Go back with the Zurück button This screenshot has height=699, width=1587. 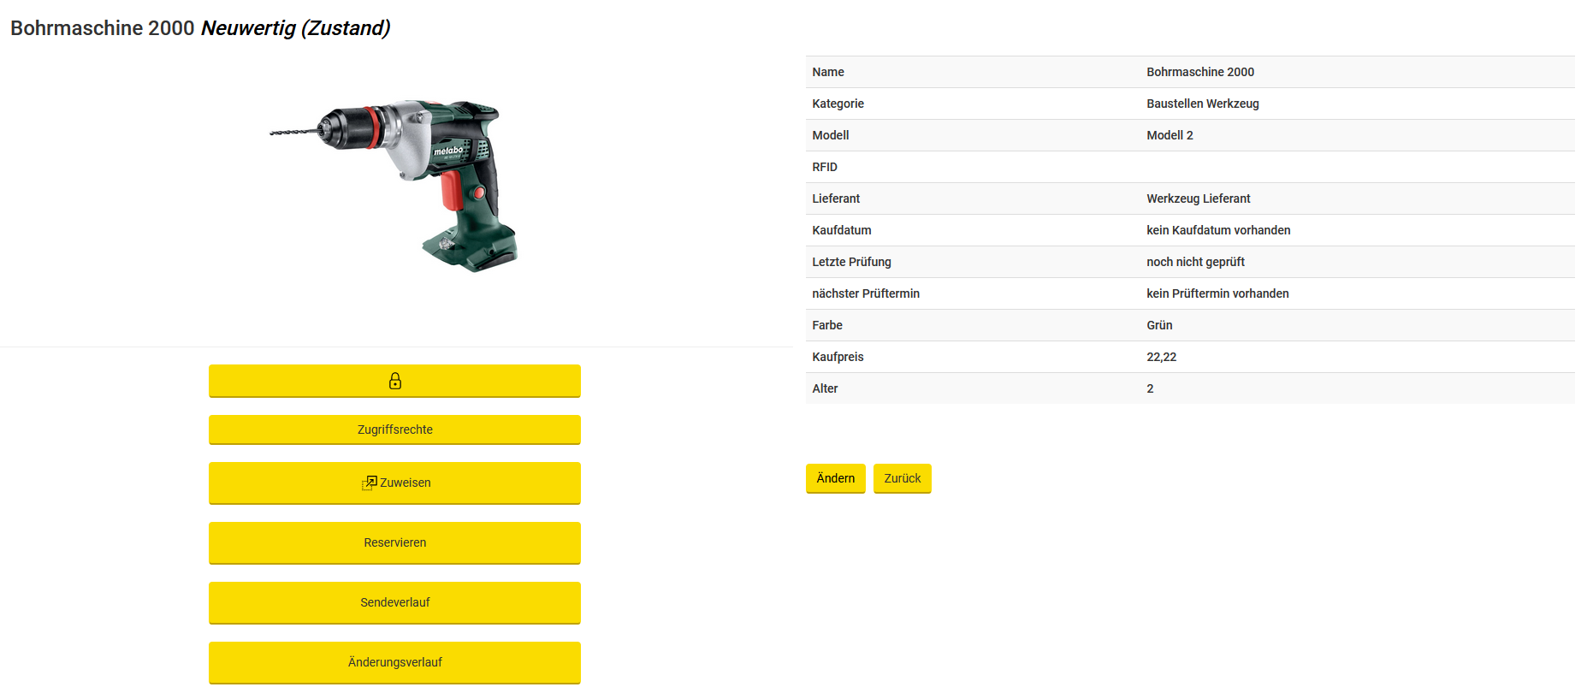tap(903, 478)
